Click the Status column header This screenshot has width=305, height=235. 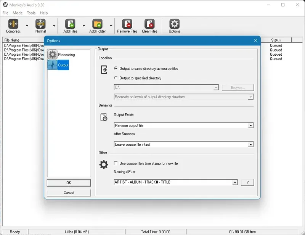pyautogui.click(x=276, y=40)
